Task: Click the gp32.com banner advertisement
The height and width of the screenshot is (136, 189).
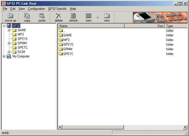Action: [160, 17]
